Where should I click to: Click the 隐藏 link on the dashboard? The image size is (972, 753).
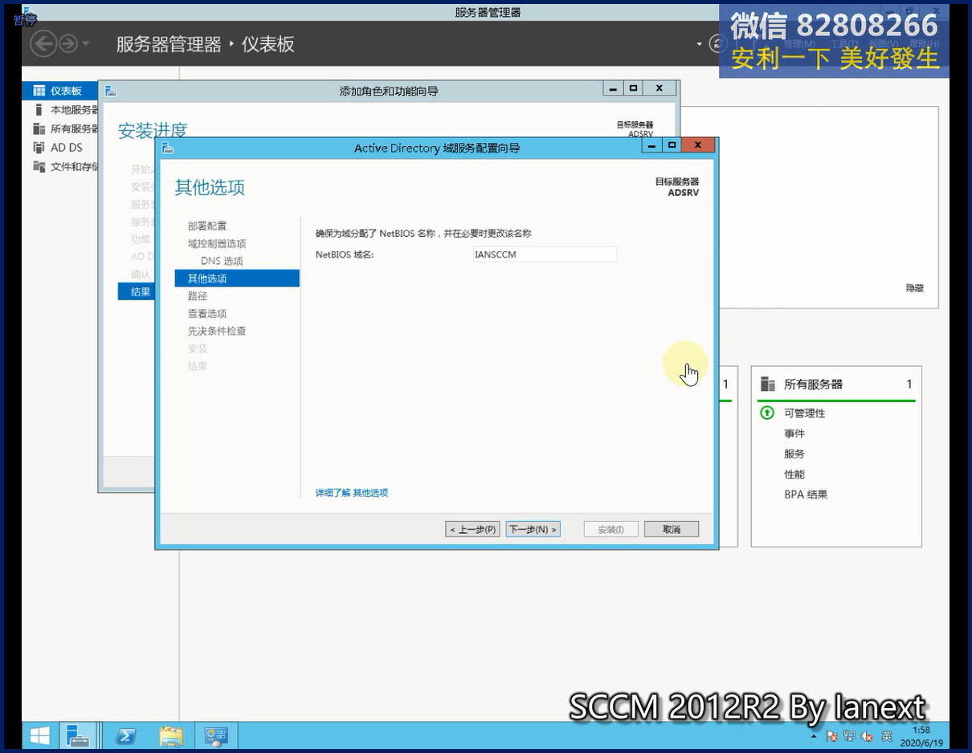click(x=915, y=288)
